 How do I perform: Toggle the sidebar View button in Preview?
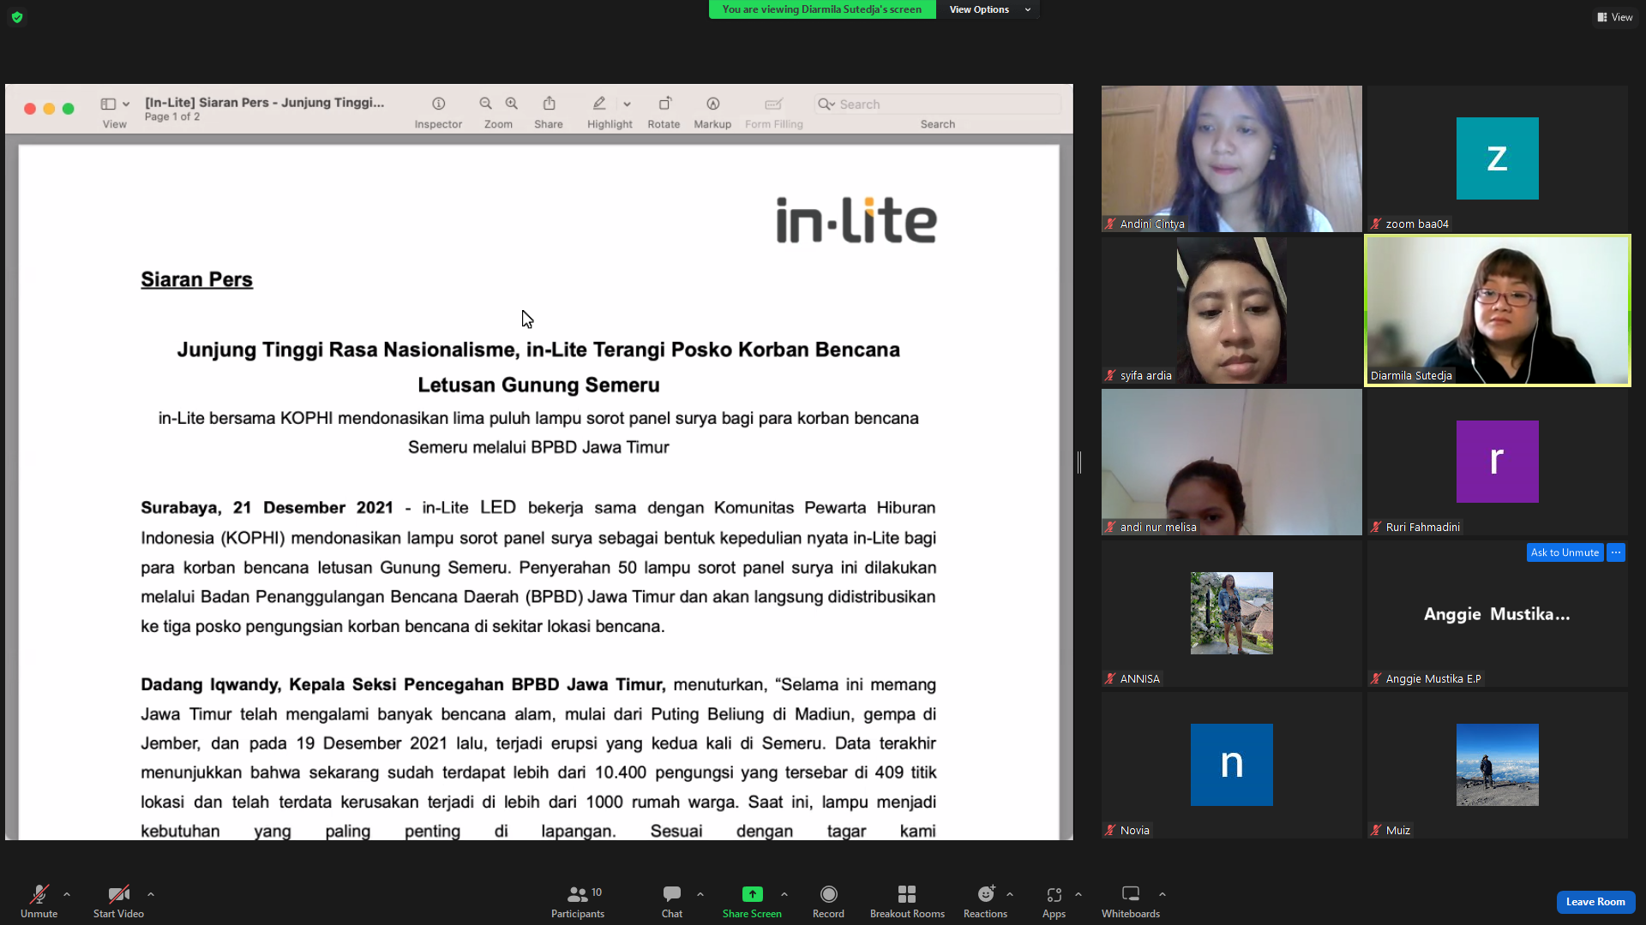(x=108, y=104)
